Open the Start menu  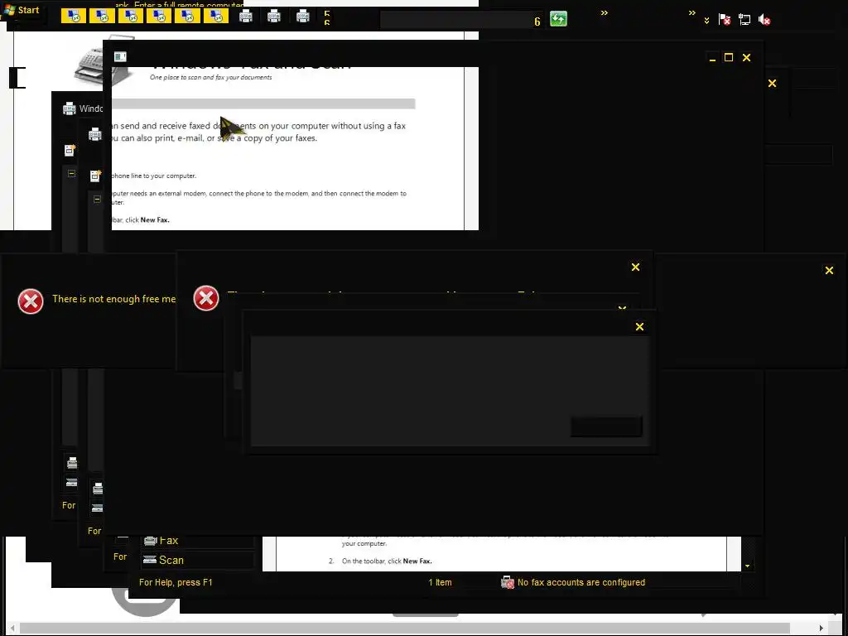22,10
